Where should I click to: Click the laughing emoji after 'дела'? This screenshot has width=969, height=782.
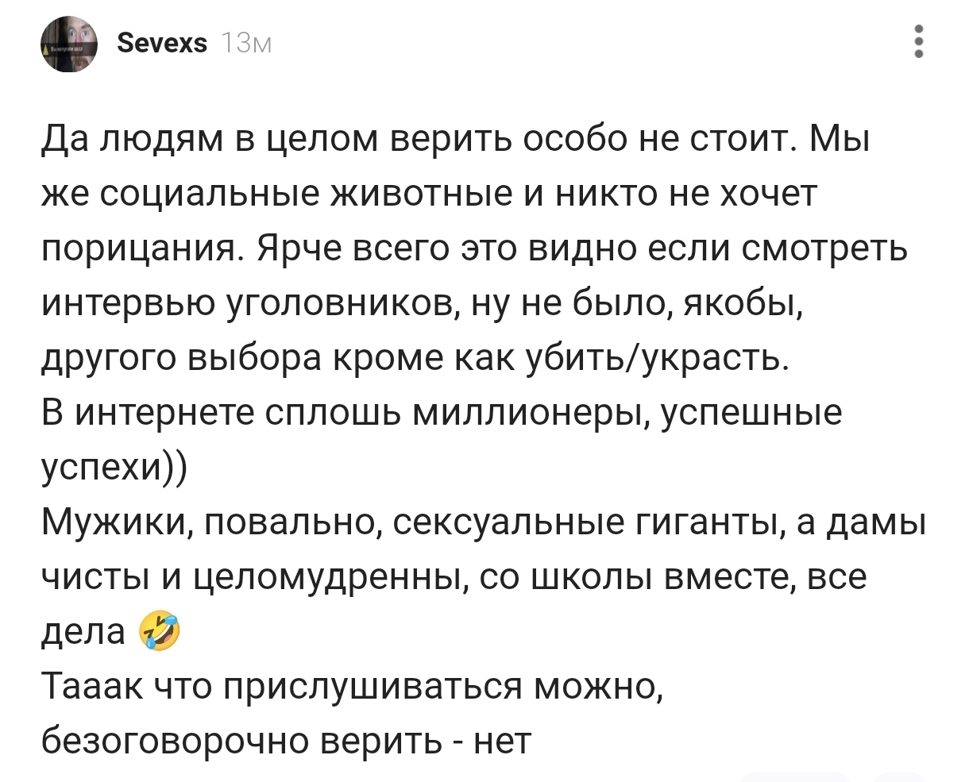[160, 632]
